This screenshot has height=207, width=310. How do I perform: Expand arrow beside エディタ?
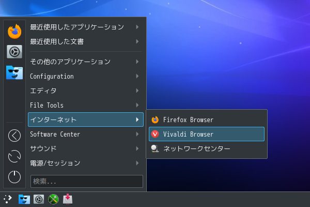point(137,91)
